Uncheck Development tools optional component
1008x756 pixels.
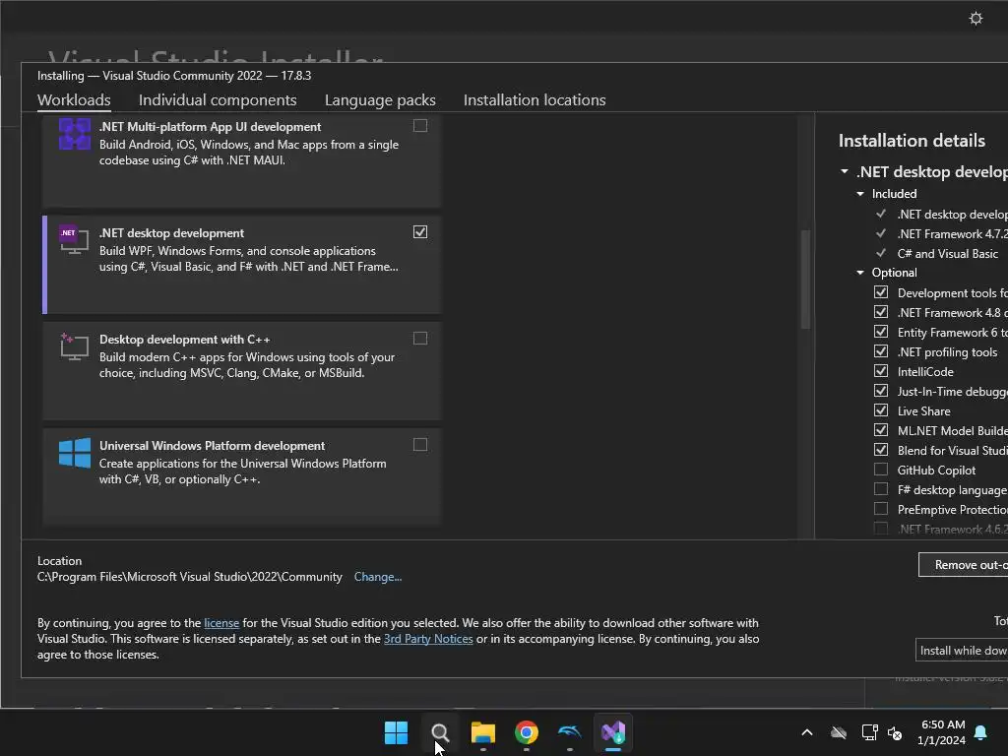click(881, 292)
